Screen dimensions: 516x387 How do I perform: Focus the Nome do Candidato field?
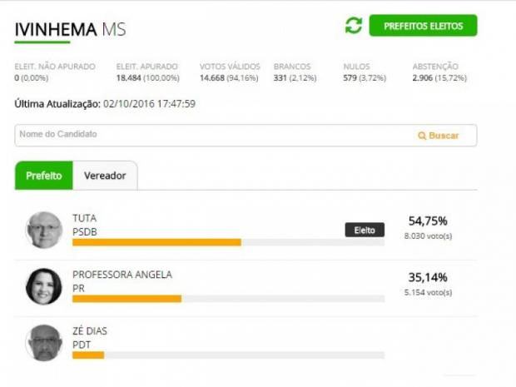pos(246,136)
